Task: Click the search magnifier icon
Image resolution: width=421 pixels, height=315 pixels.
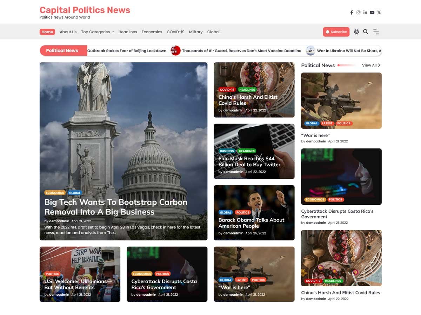Action: (x=366, y=32)
